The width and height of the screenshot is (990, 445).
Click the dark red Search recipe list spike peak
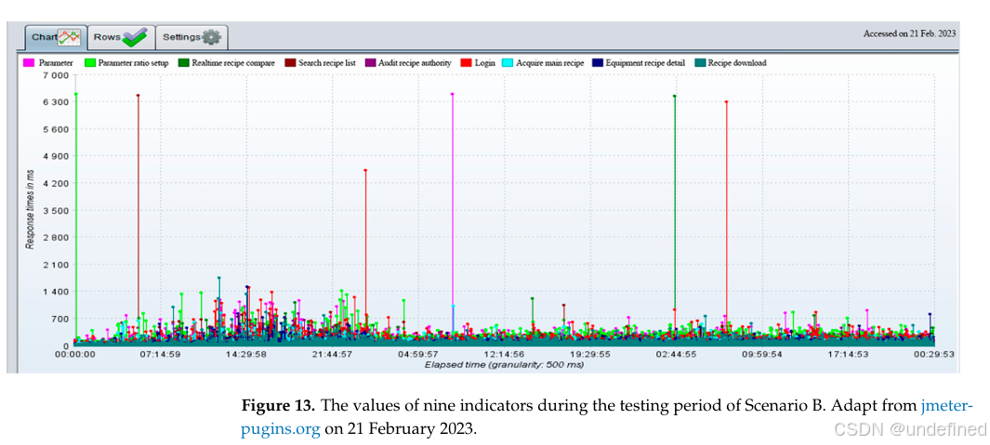[x=139, y=96]
